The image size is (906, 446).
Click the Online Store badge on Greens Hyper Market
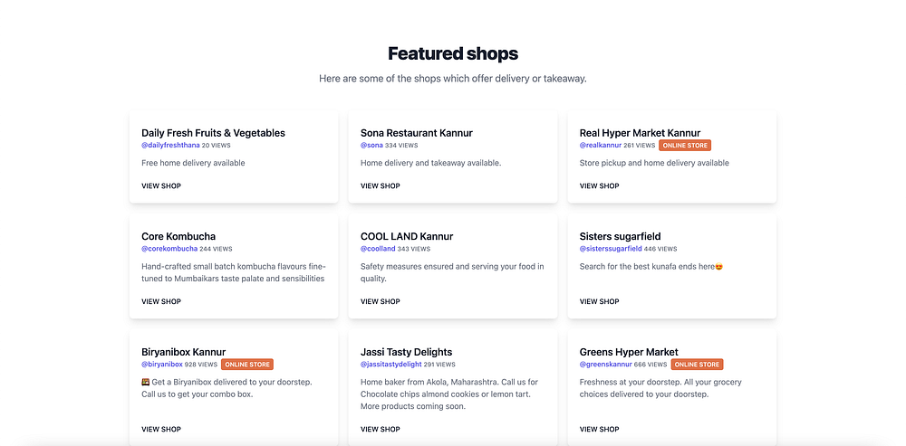(698, 365)
